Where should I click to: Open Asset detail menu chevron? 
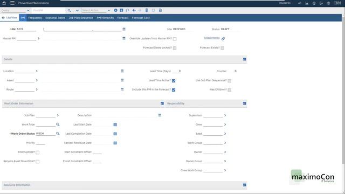tap(37, 80)
